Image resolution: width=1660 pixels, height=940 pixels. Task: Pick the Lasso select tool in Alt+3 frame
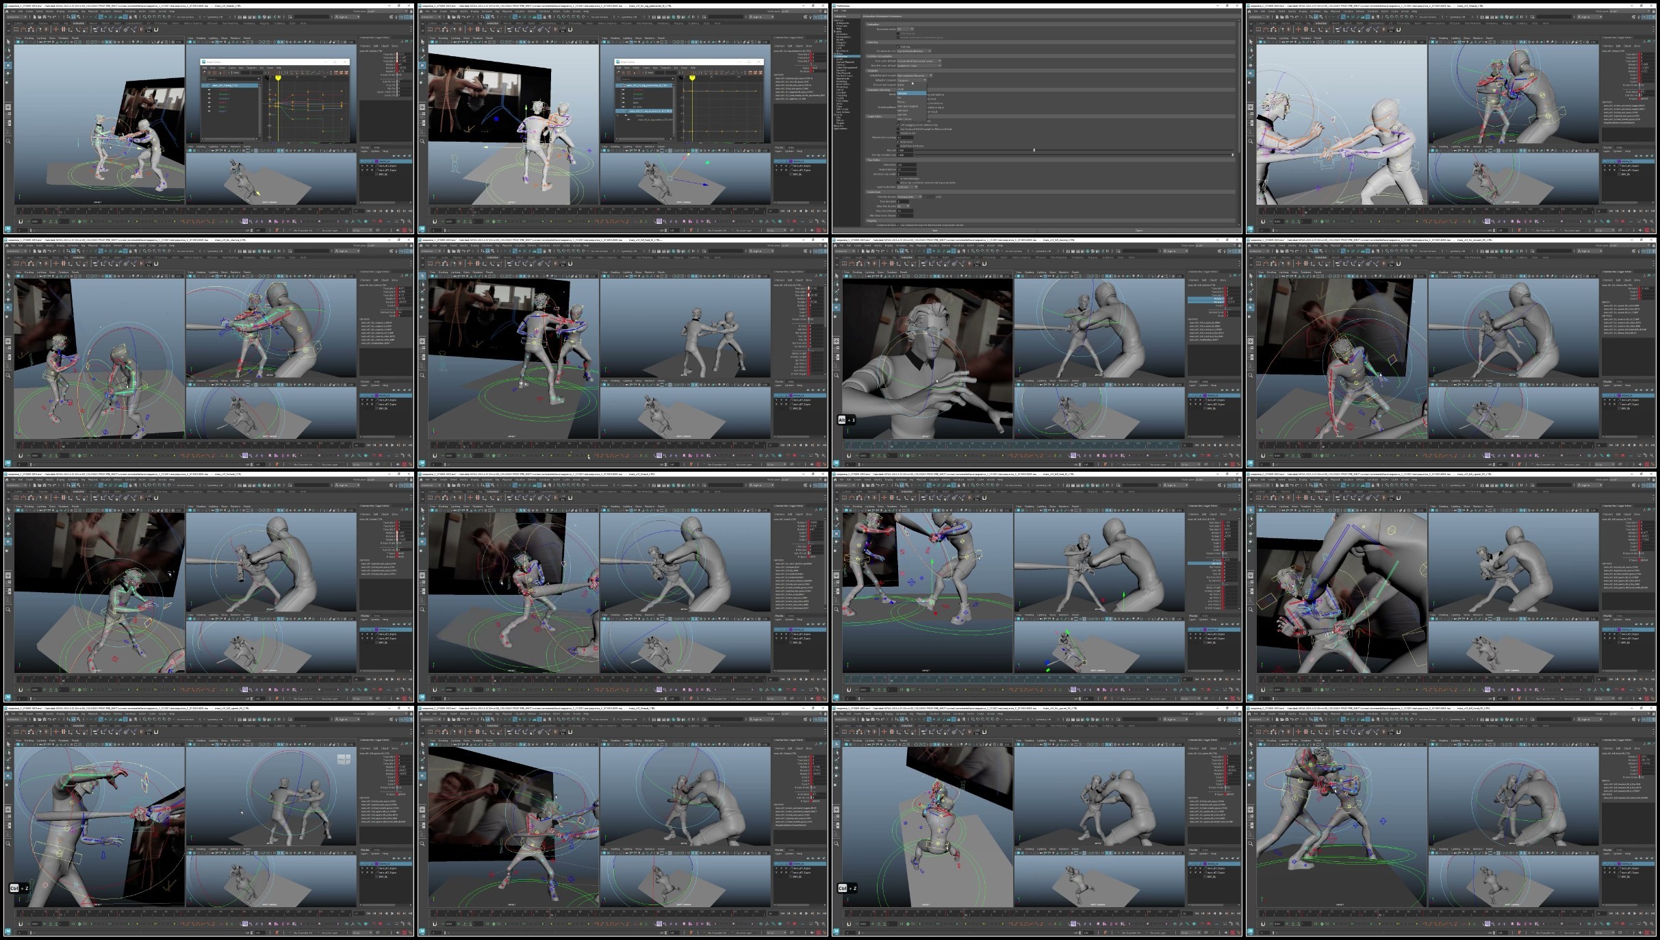[x=837, y=284]
